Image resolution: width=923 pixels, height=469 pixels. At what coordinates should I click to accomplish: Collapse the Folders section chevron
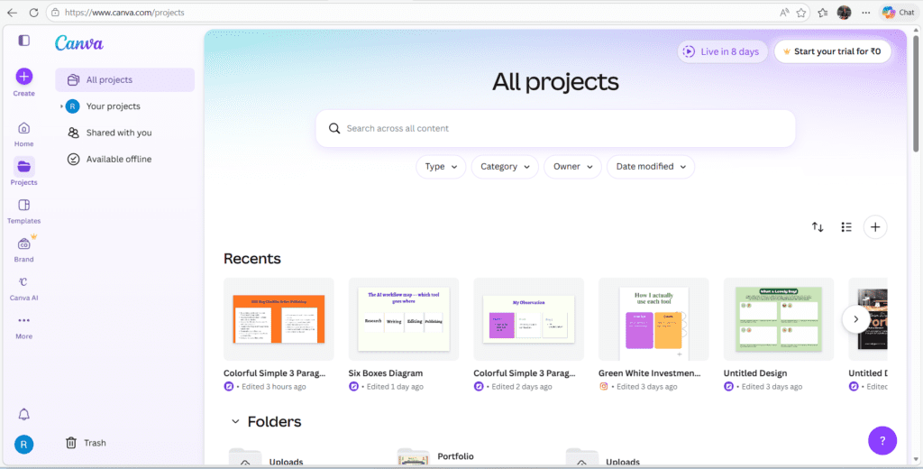pyautogui.click(x=235, y=422)
